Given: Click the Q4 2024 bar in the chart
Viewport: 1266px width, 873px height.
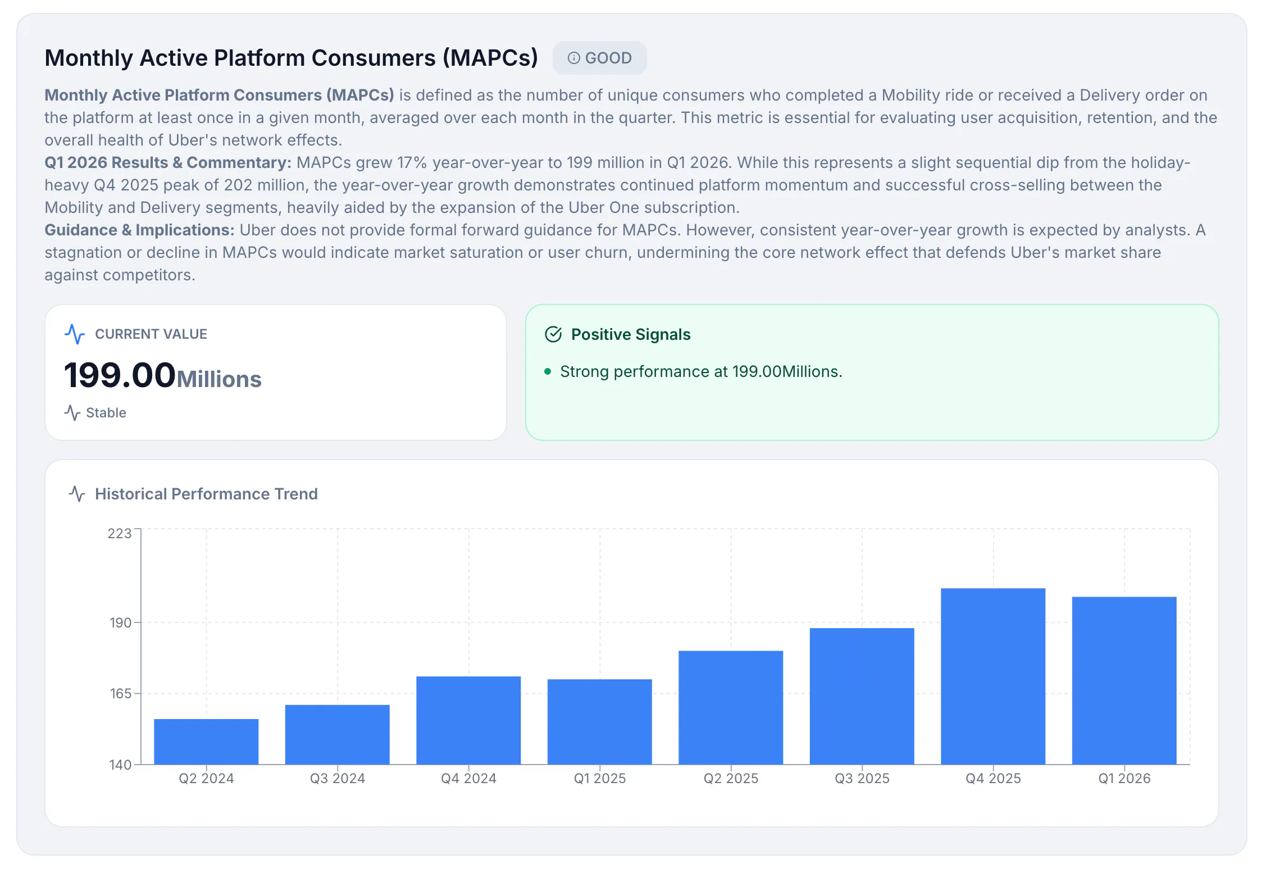Looking at the screenshot, I should pyautogui.click(x=468, y=720).
